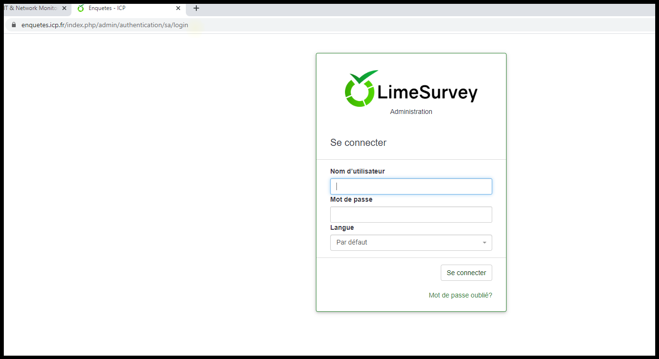The image size is (659, 359).
Task: Click the LimeSurvey favicon on the Enquetes tab
Action: click(x=81, y=8)
